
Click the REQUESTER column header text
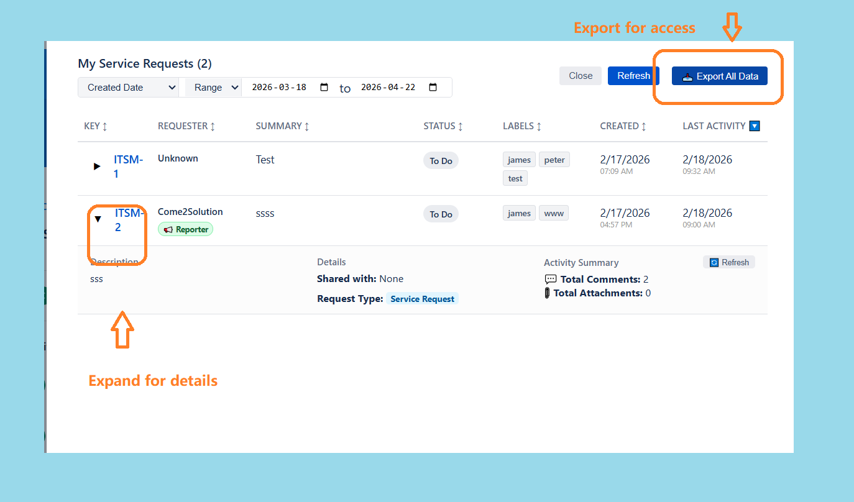pos(183,126)
